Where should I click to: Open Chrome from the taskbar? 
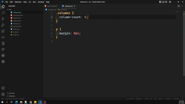point(31,102)
